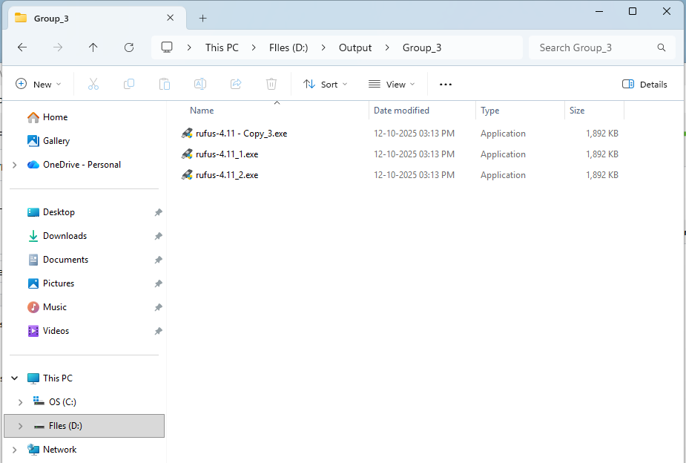Screen dimensions: 686x463
Task: Open the Sort dropdown
Action: (x=325, y=84)
